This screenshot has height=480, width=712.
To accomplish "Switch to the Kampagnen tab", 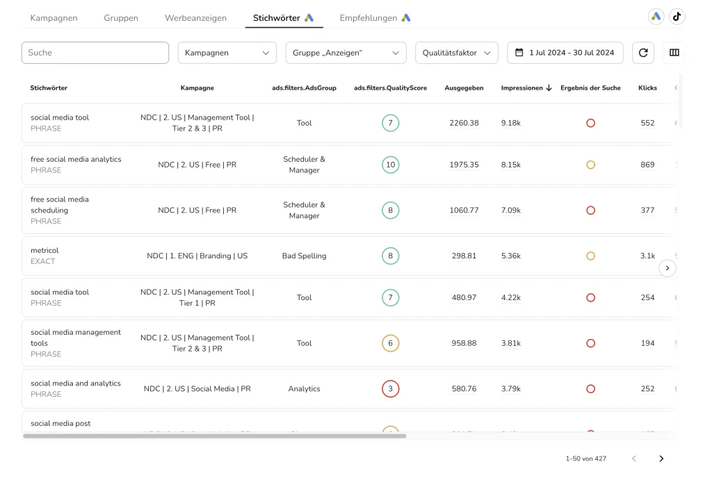I will pos(54,18).
